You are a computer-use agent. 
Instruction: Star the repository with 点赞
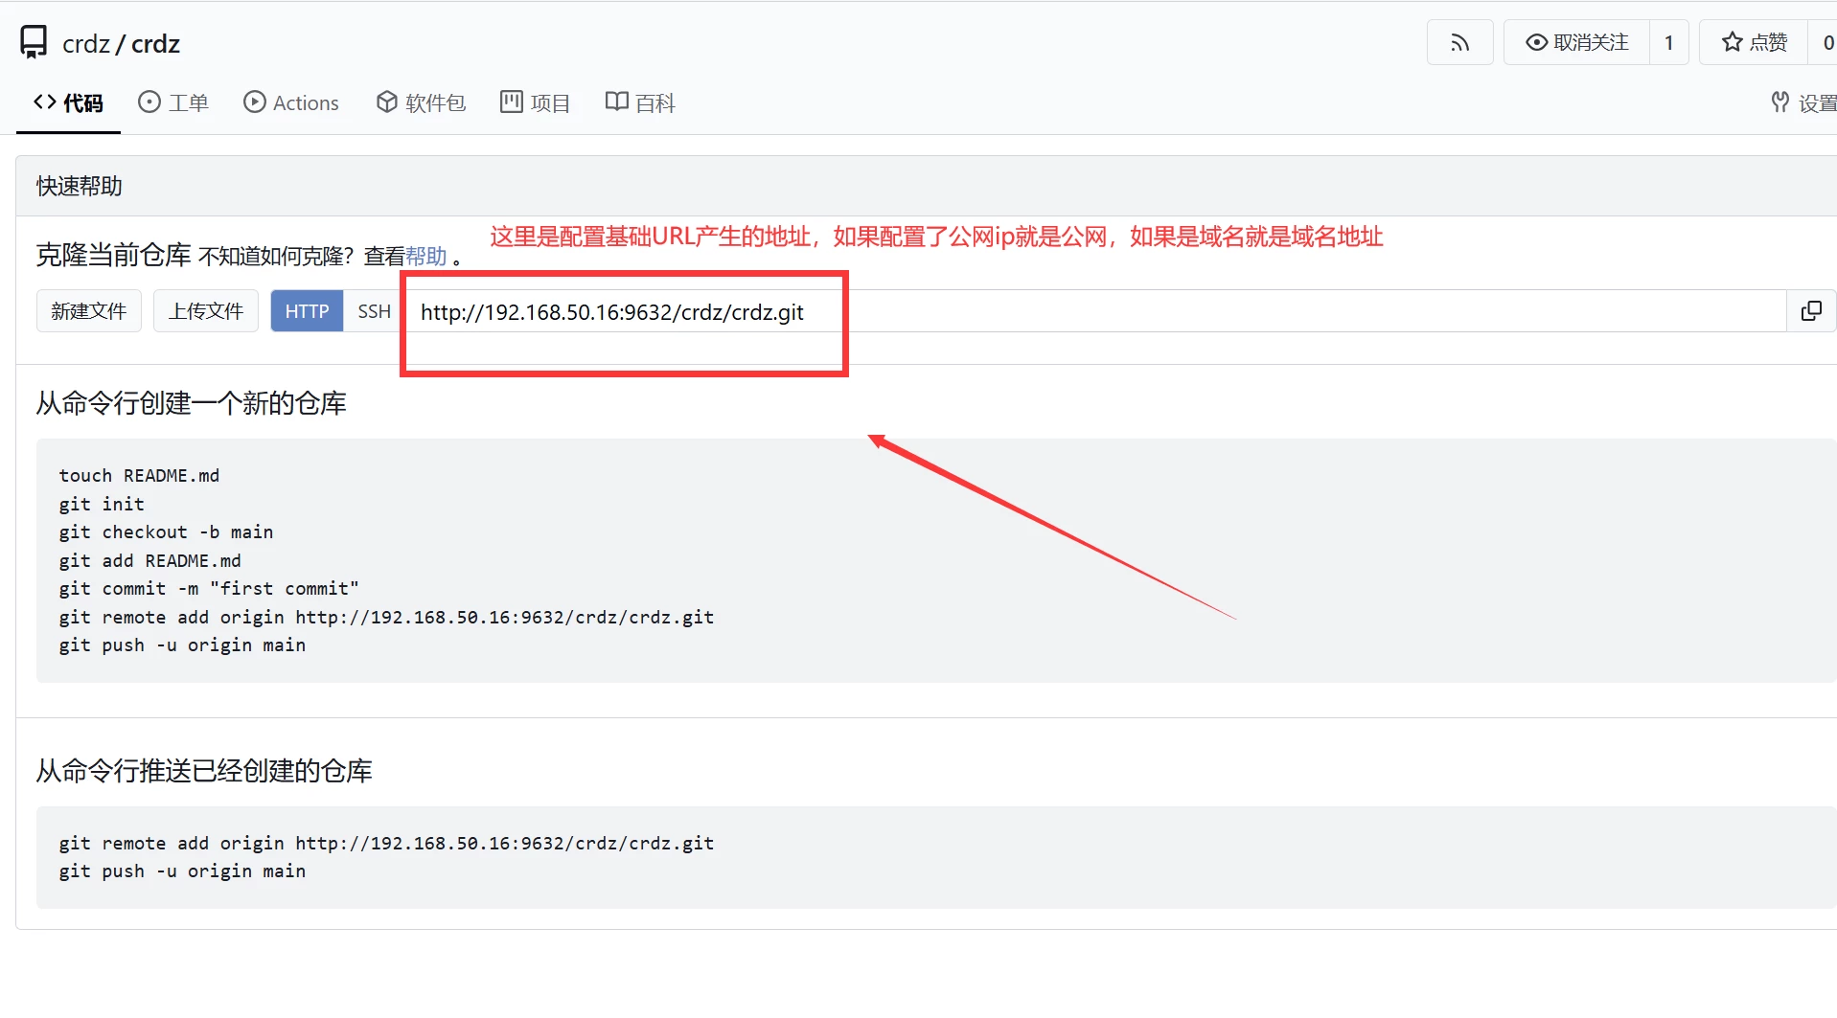coord(1754,43)
